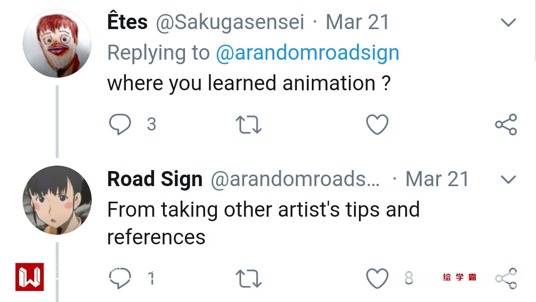Retweet the "where you learned animation" tweet
536x302 pixels.
(x=248, y=124)
